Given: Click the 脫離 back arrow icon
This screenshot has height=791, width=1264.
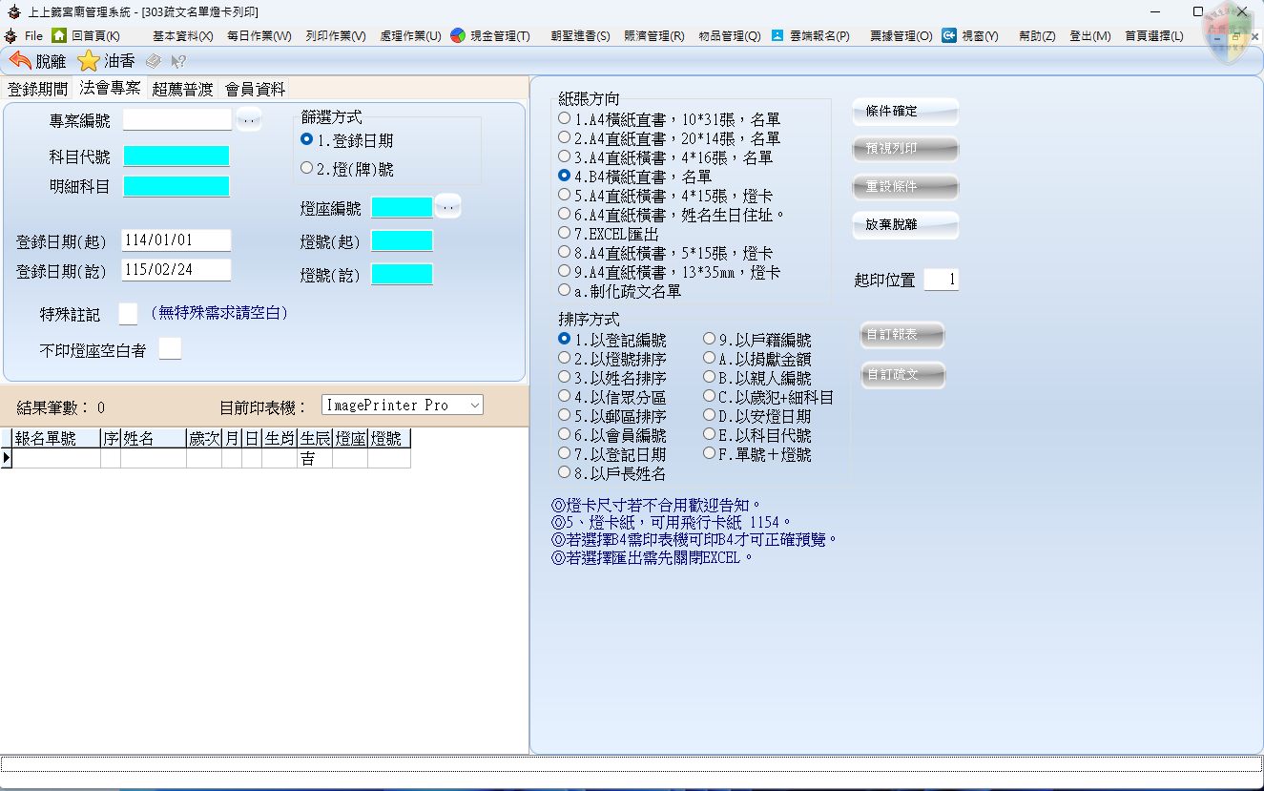Looking at the screenshot, I should click(20, 61).
